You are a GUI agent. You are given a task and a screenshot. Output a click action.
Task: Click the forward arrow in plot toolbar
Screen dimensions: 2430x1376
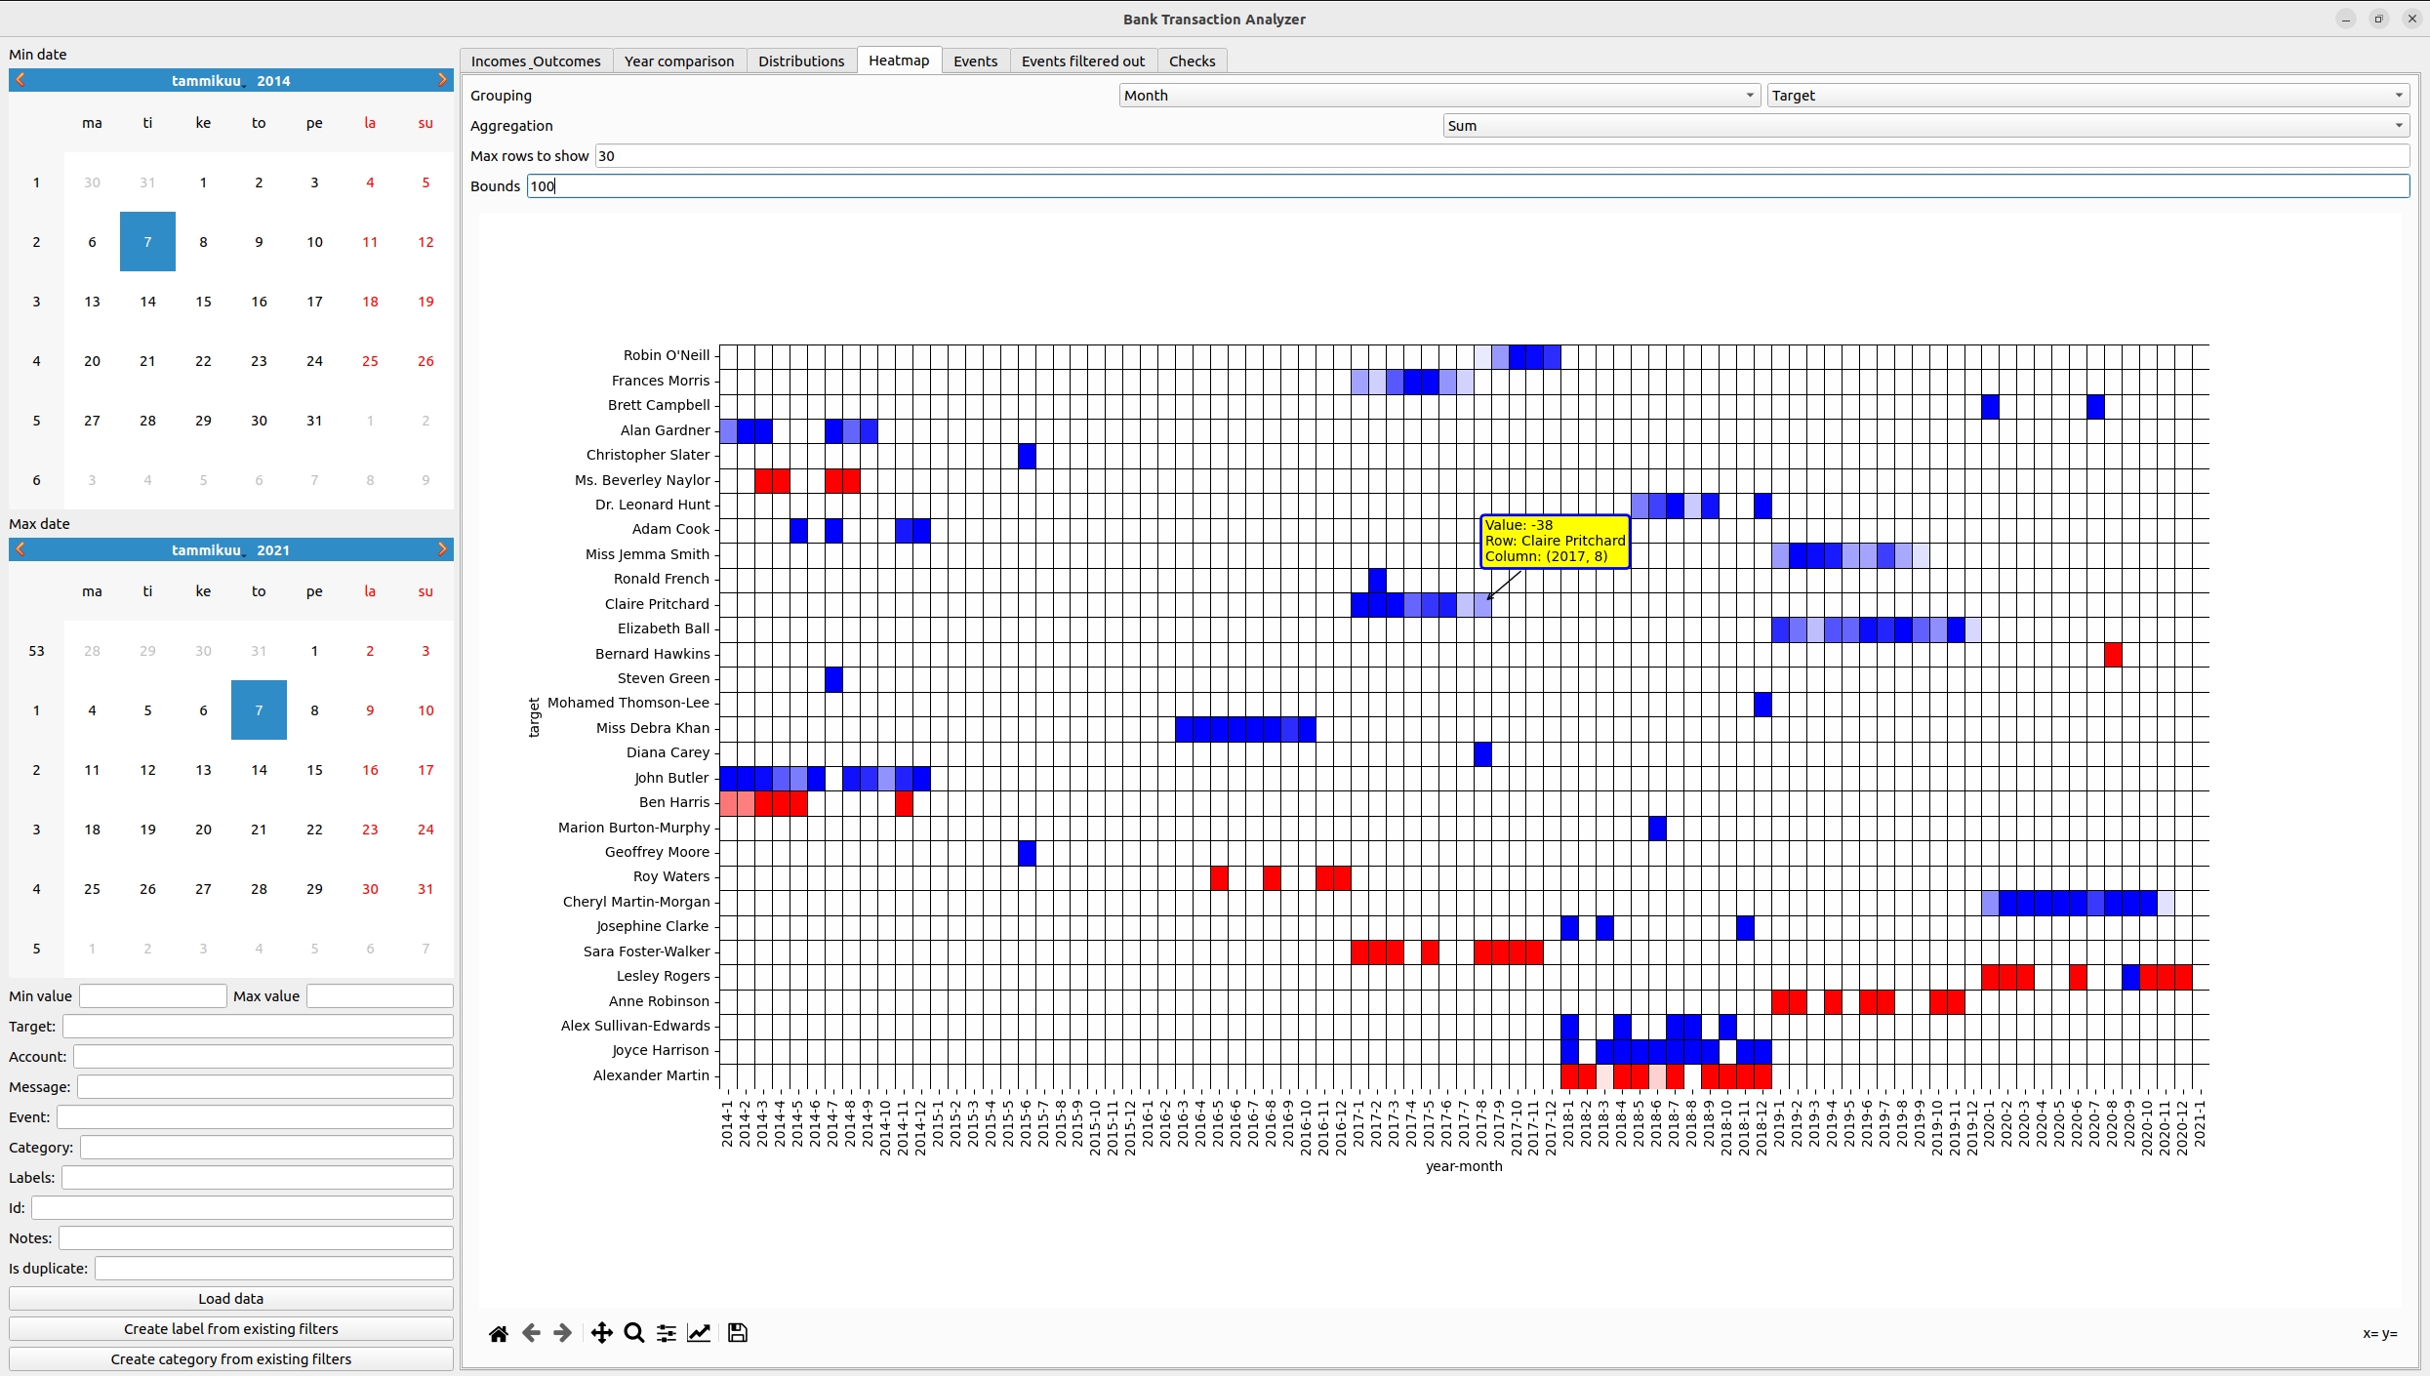point(563,1333)
